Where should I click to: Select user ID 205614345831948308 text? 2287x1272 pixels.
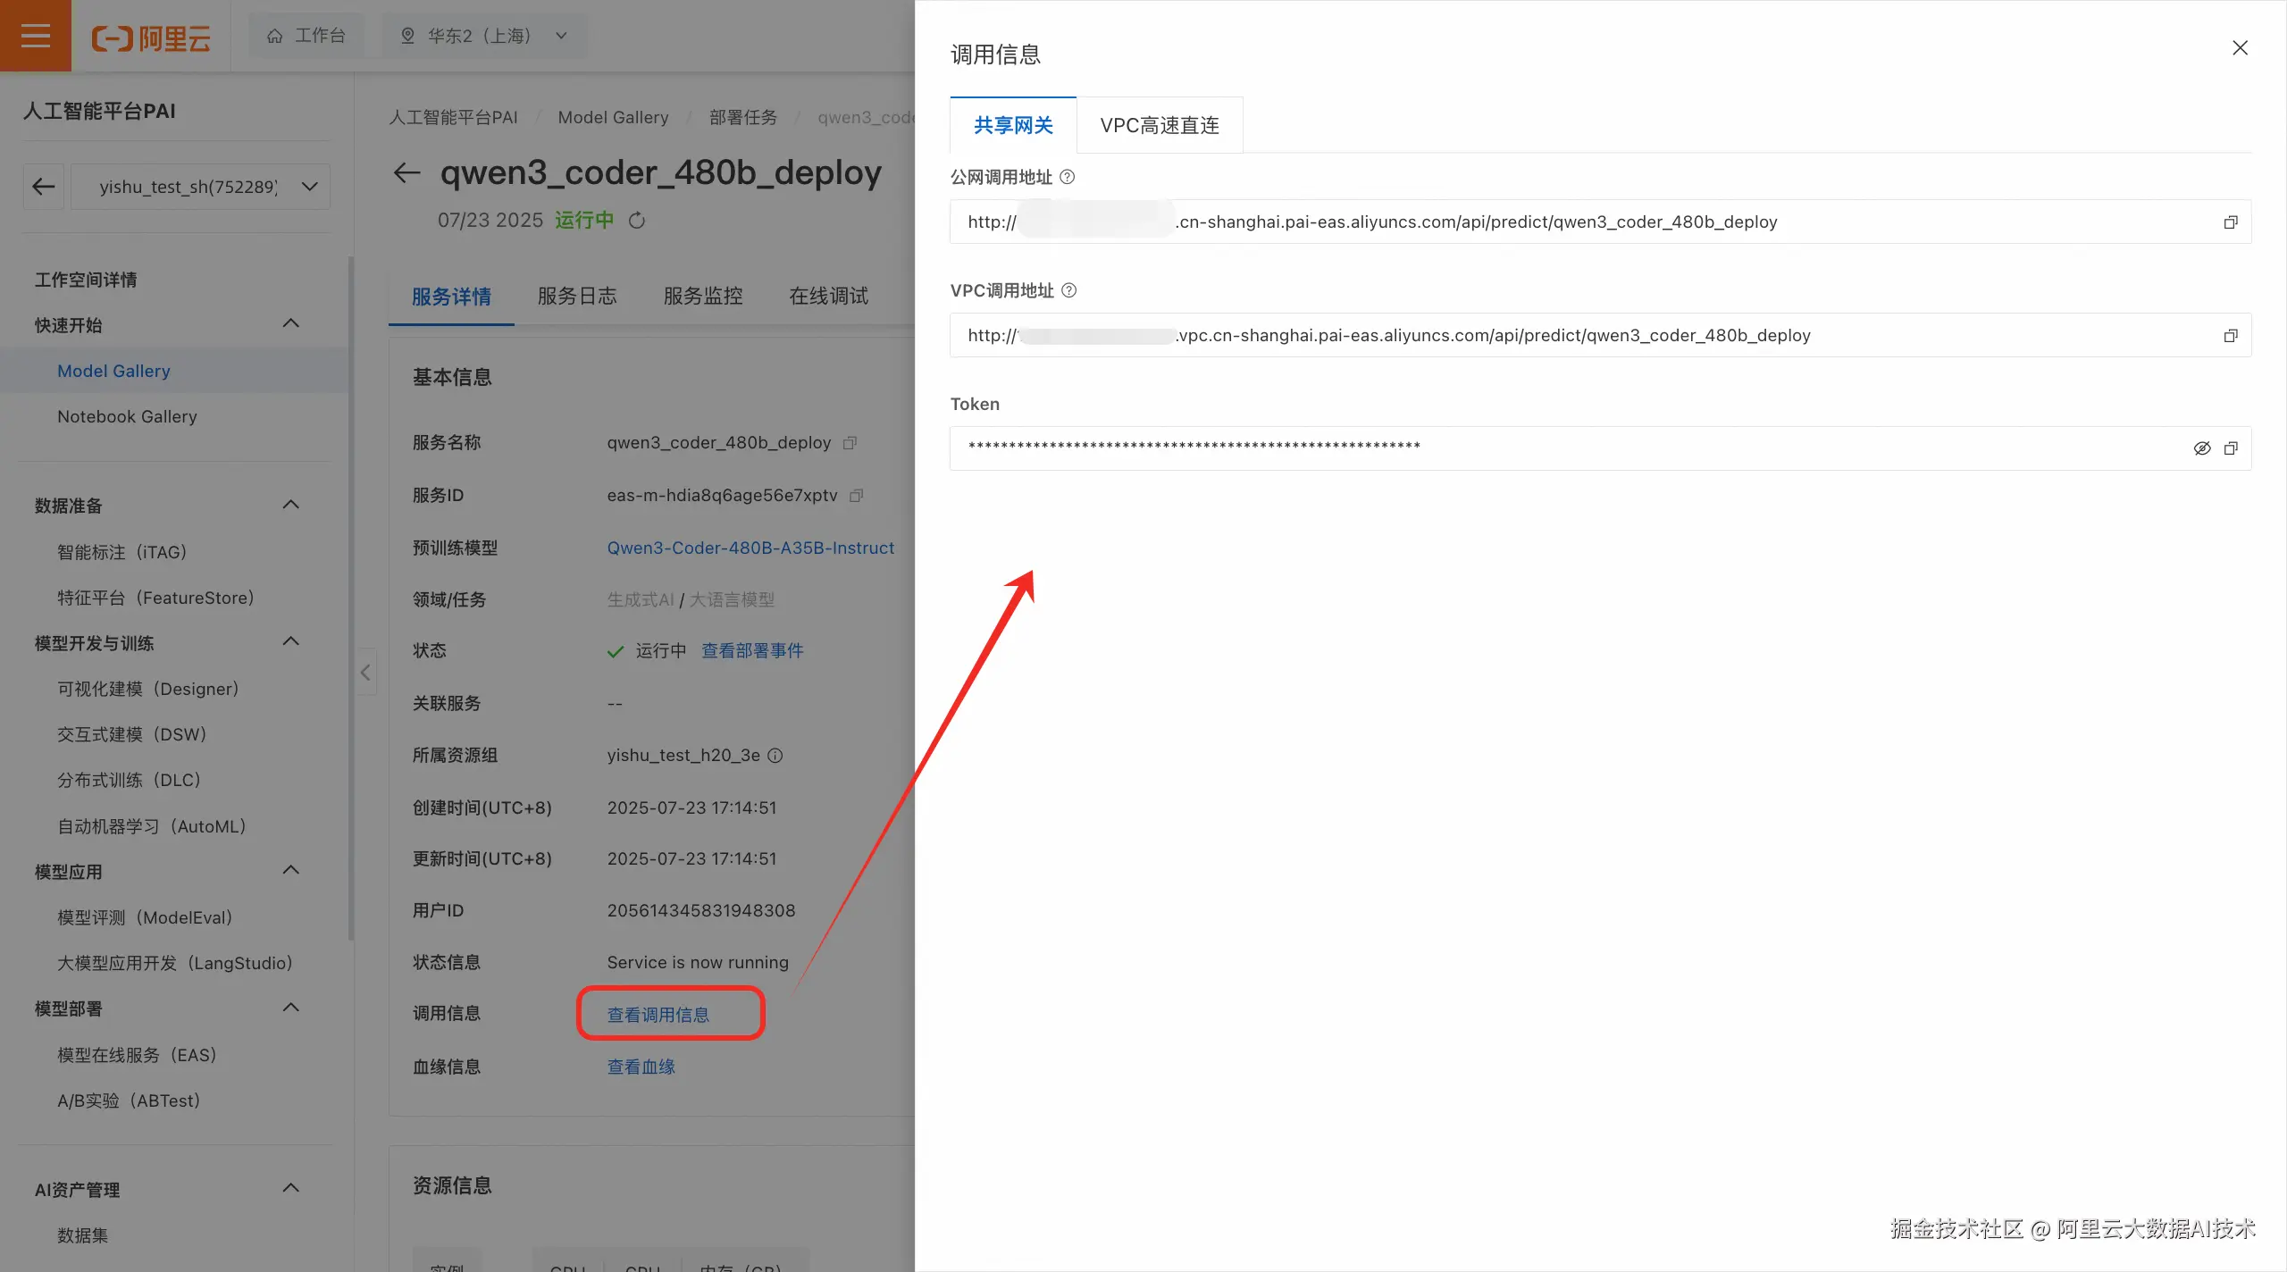701,910
